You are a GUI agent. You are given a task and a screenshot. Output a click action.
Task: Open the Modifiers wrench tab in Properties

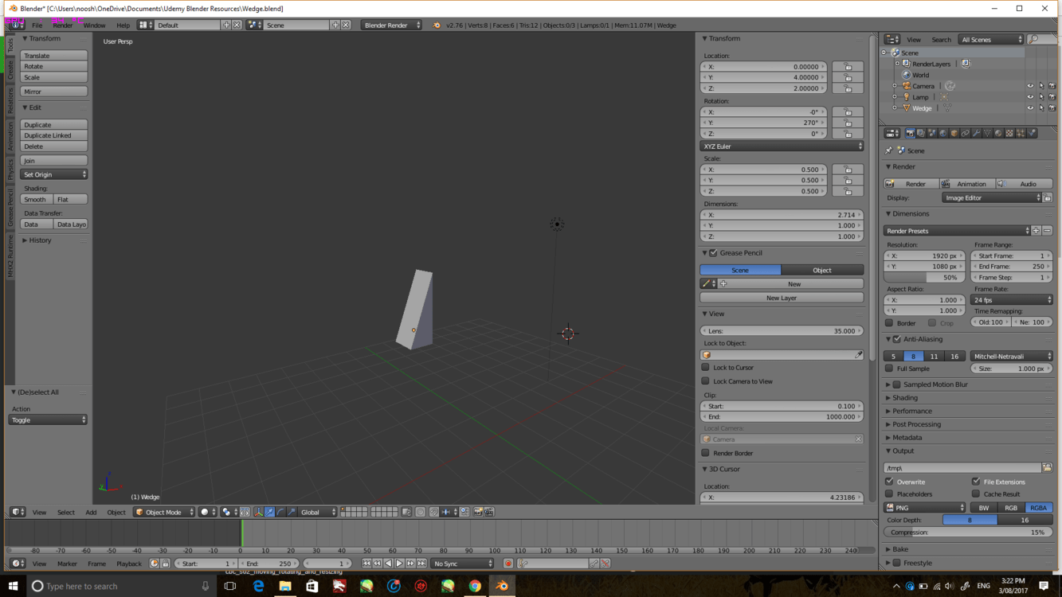pyautogui.click(x=976, y=134)
